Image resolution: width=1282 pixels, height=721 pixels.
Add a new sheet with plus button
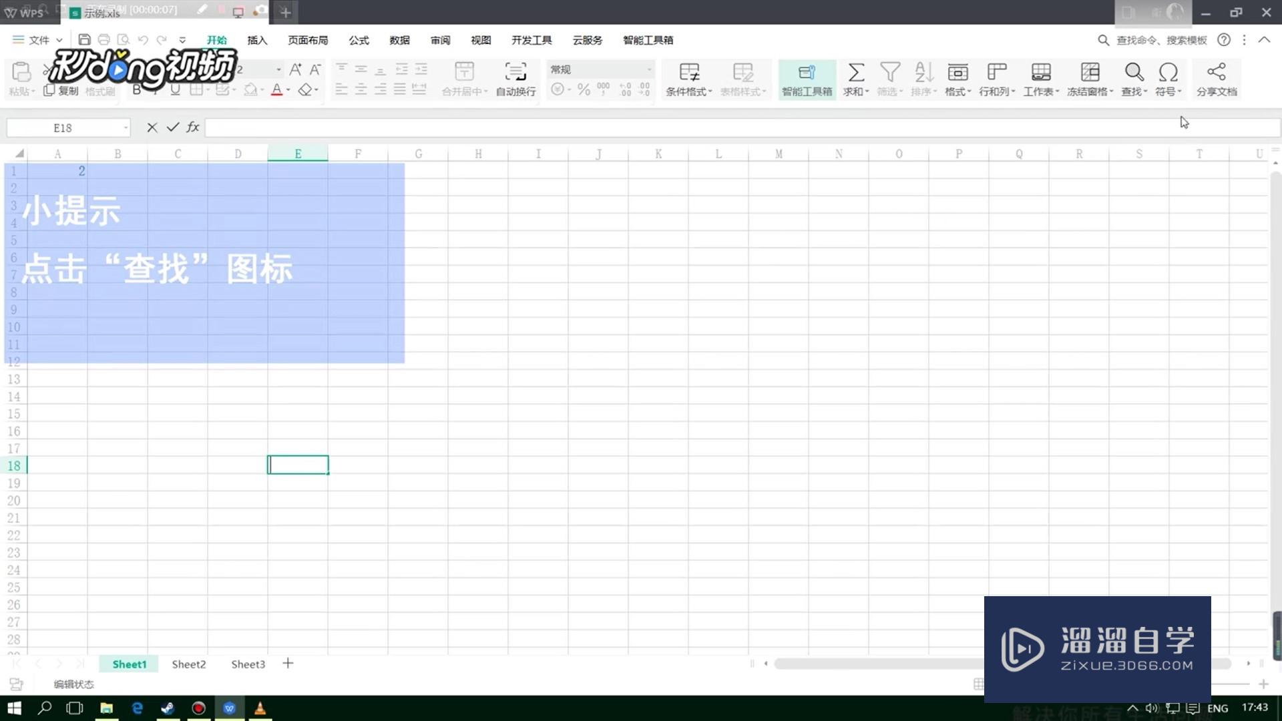click(x=288, y=664)
